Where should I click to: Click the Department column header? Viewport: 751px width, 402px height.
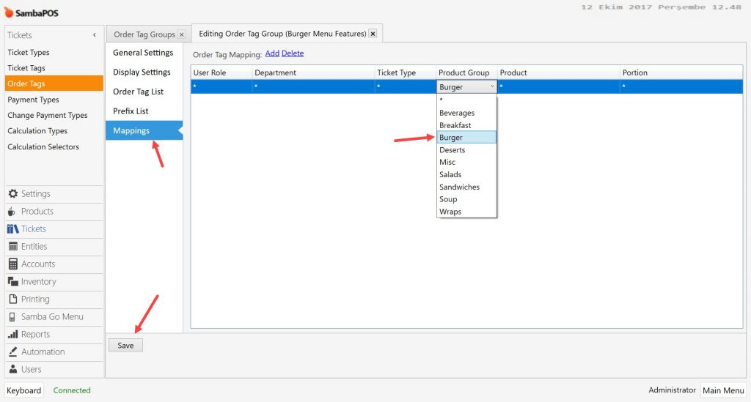(313, 72)
